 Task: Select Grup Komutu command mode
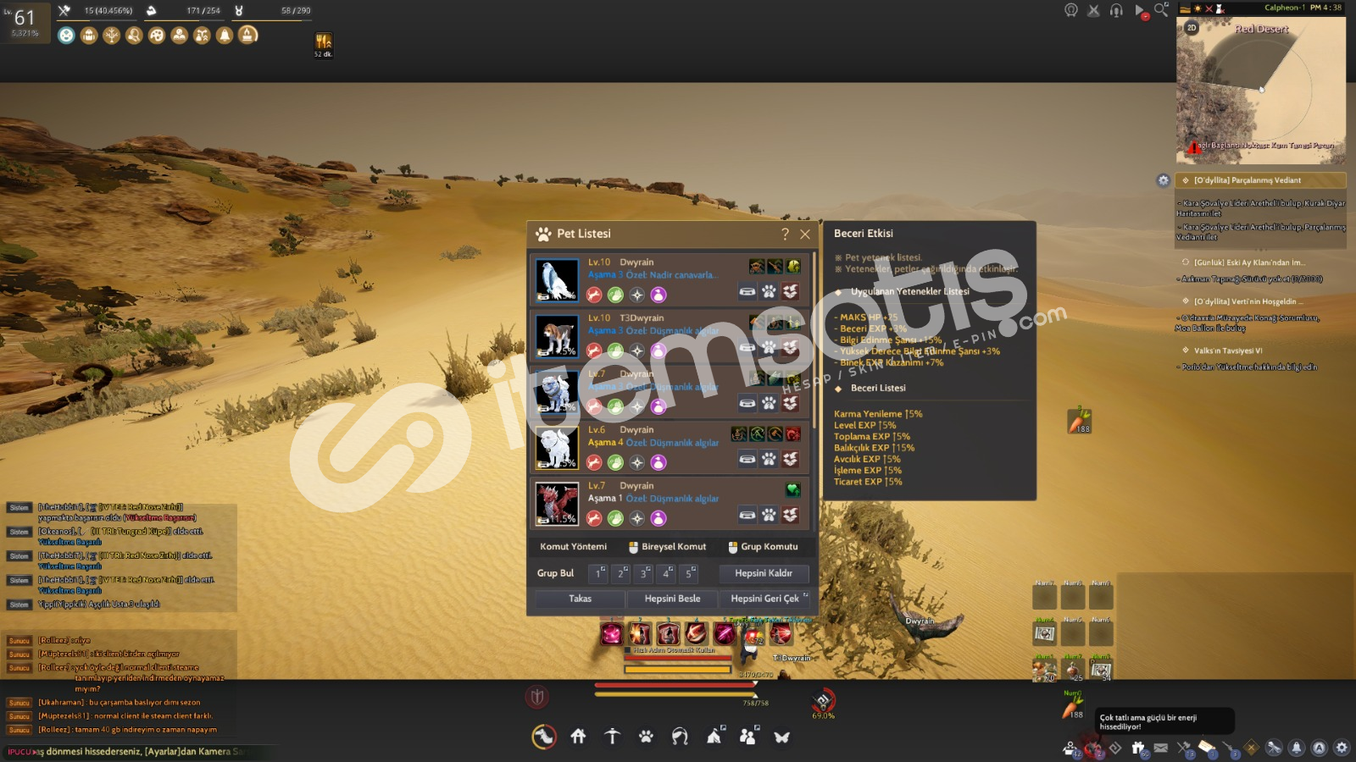pos(763,547)
